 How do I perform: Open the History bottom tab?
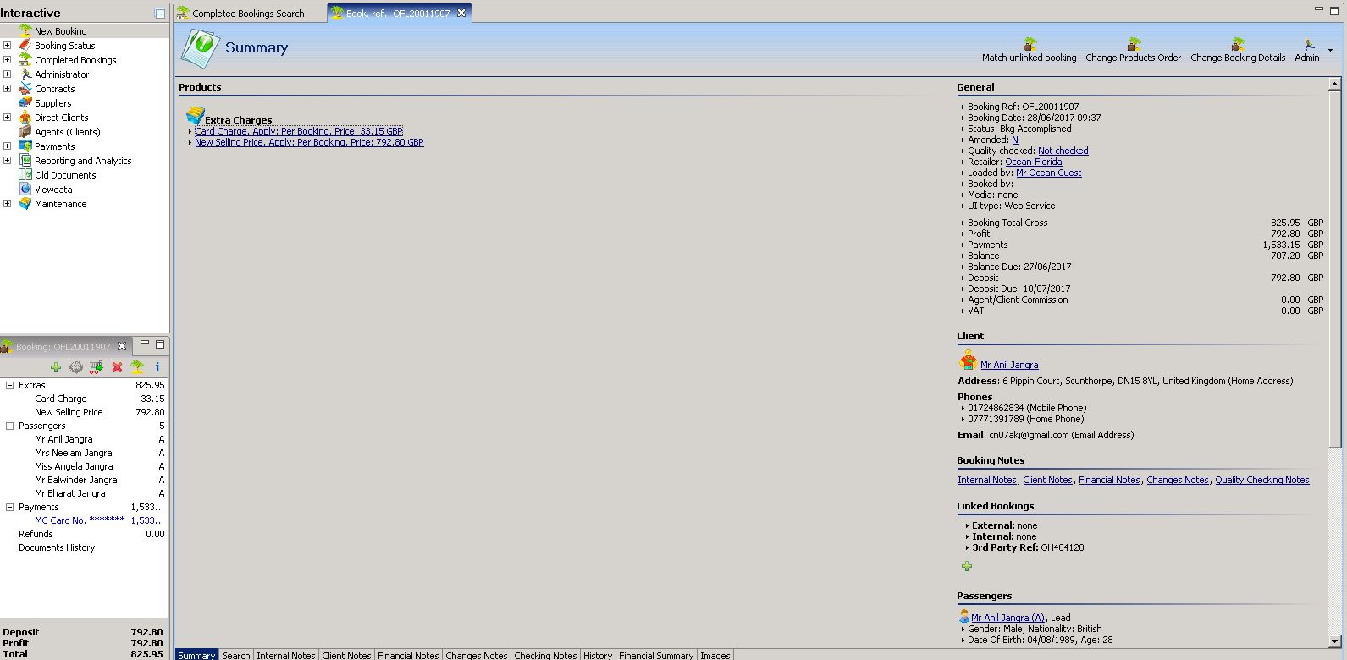[x=598, y=655]
